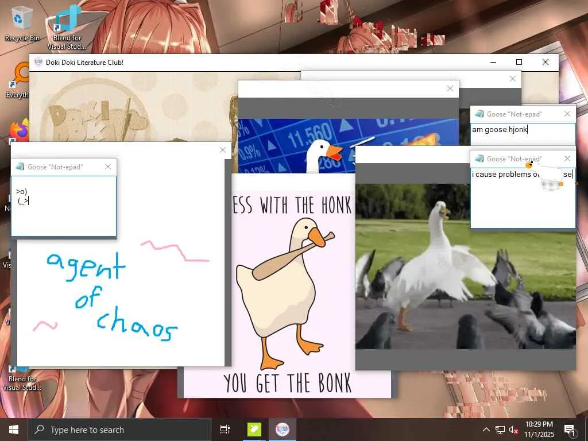Click the taskbar search box
The width and height of the screenshot is (588, 441).
[119, 430]
